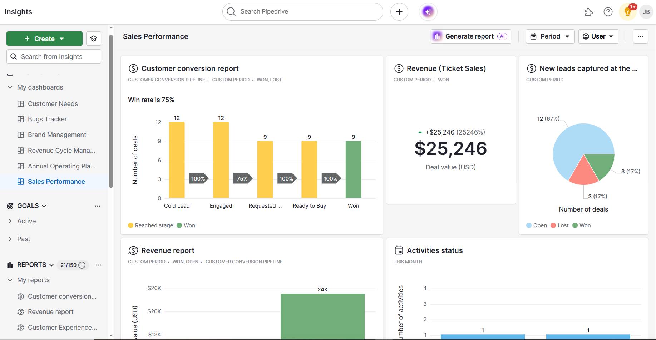This screenshot has width=656, height=340.
Task: Open the Goals target icon in sidebar
Action: click(10, 206)
